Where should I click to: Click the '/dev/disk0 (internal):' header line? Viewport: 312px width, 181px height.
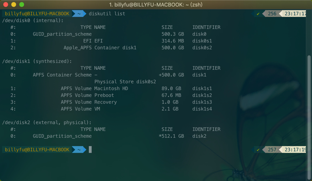point(33,20)
